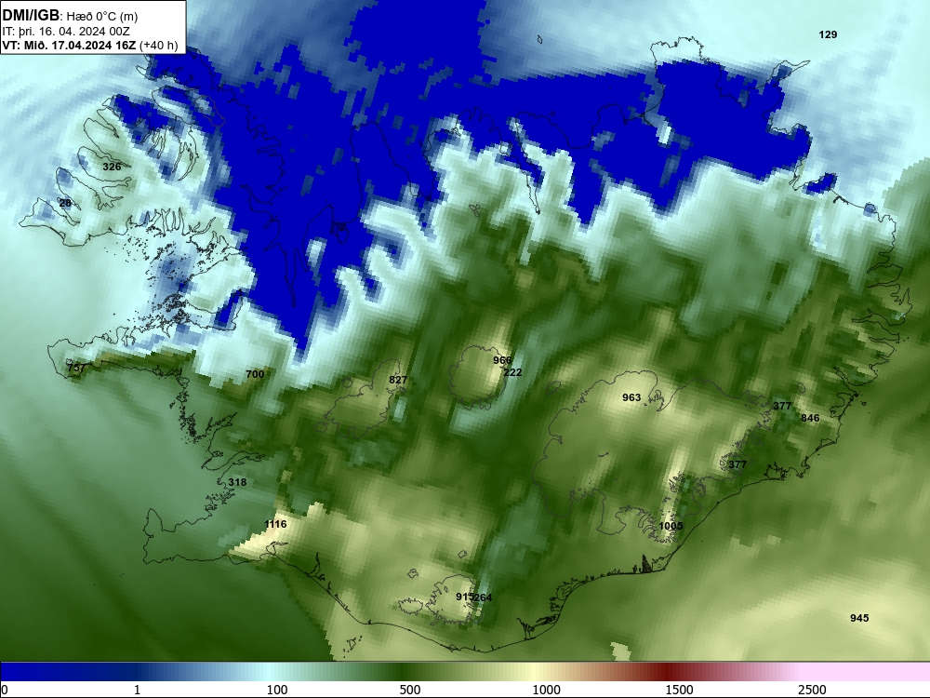Screen dimensions: 930x698
Task: Click the legend label 500
Action: [x=410, y=690]
